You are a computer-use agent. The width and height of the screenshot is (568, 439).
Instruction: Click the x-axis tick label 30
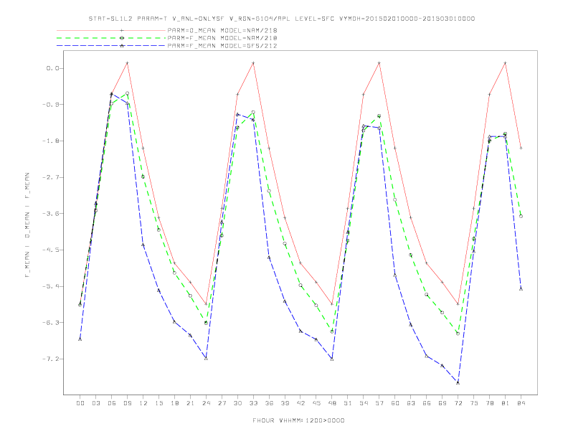(x=237, y=403)
